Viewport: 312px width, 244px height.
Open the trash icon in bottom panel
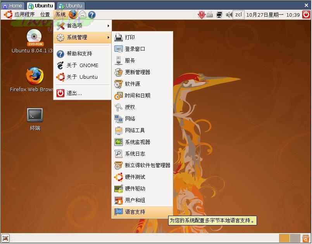(x=306, y=238)
